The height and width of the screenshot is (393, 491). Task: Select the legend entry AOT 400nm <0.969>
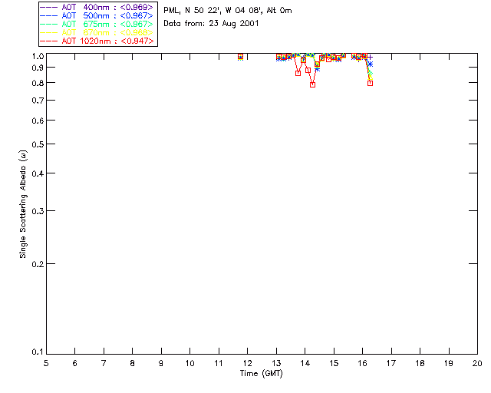[97, 7]
